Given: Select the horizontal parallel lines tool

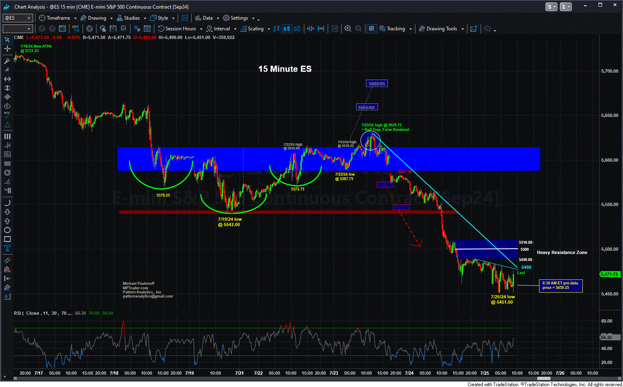Looking at the screenshot, I should pyautogui.click(x=7, y=163).
